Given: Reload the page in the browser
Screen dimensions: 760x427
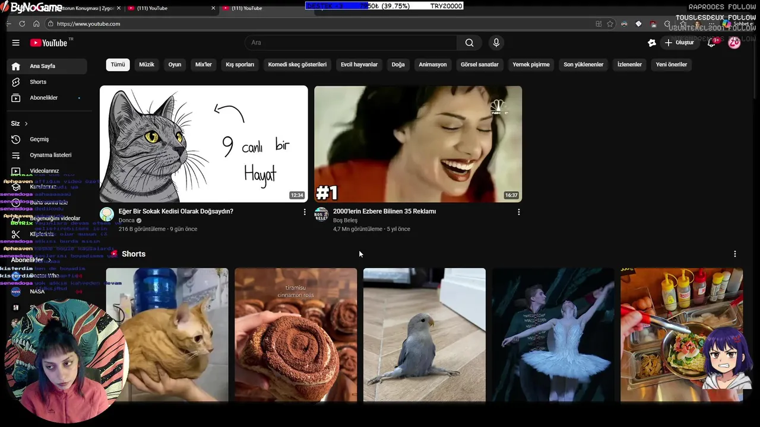Looking at the screenshot, I should (x=22, y=24).
